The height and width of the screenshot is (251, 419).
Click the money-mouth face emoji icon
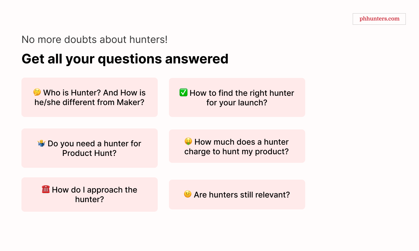[x=188, y=141]
